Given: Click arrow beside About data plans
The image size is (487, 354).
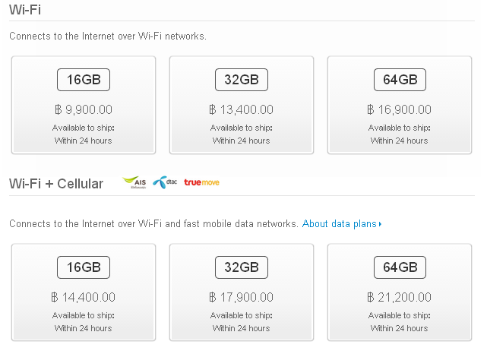Looking at the screenshot, I should tap(380, 224).
